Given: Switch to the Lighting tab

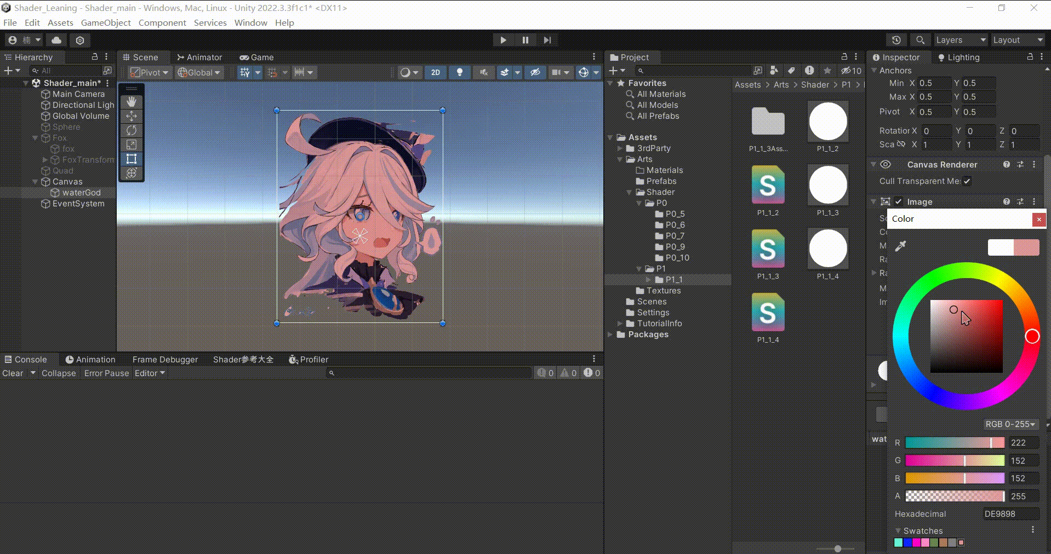Looking at the screenshot, I should click(959, 57).
